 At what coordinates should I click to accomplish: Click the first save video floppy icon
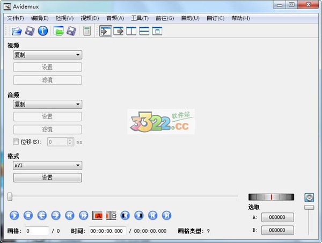(x=30, y=31)
